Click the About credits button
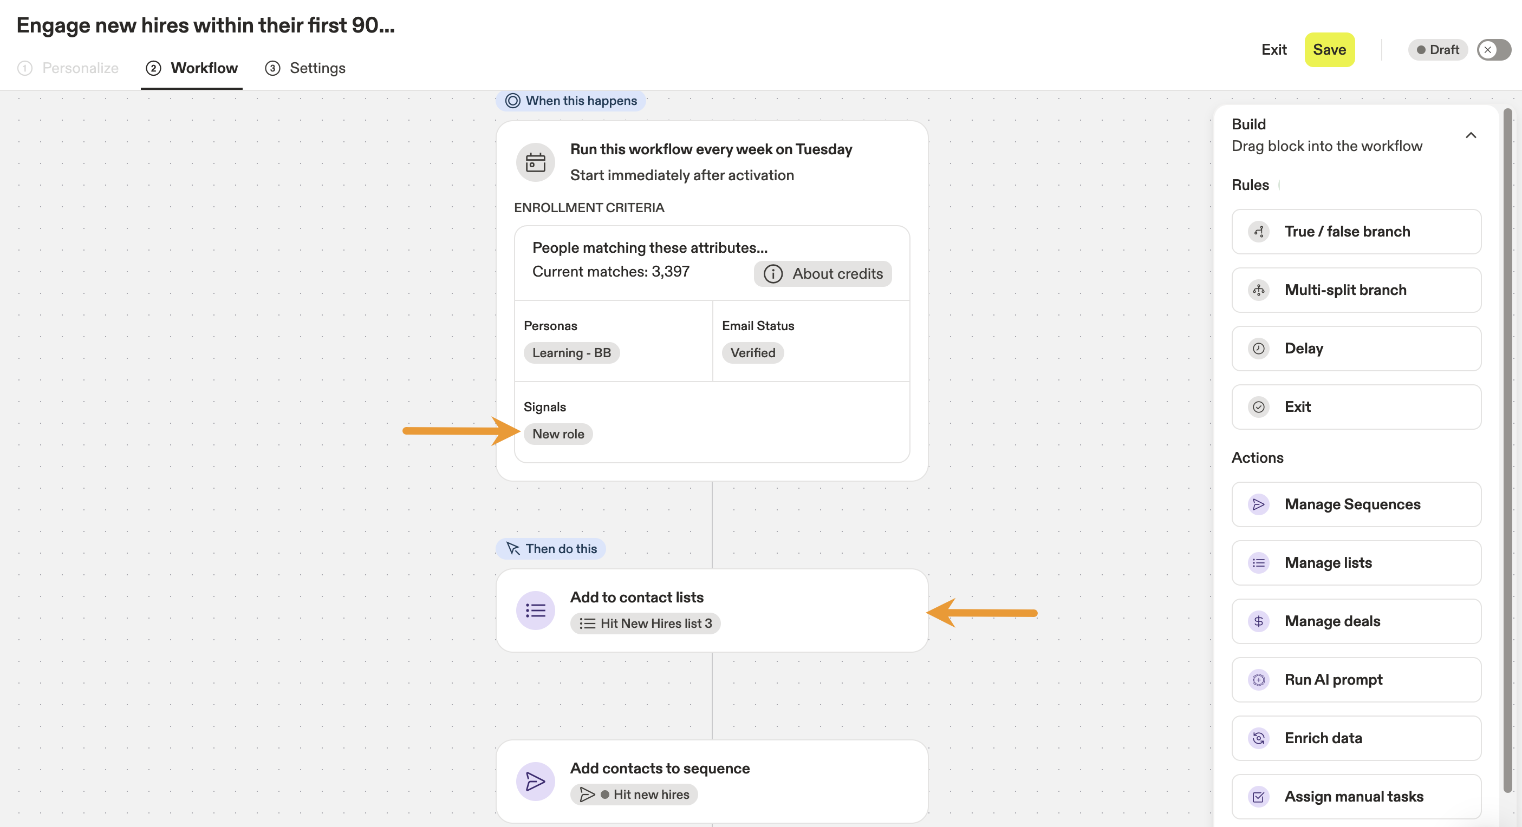This screenshot has width=1522, height=827. tap(822, 273)
